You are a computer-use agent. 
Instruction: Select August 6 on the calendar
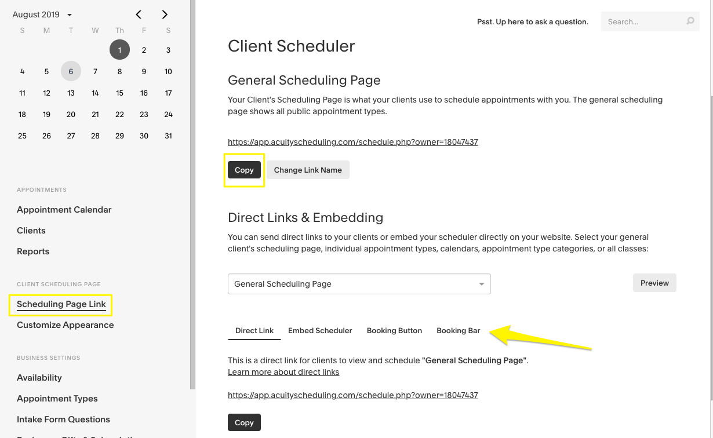click(x=71, y=72)
